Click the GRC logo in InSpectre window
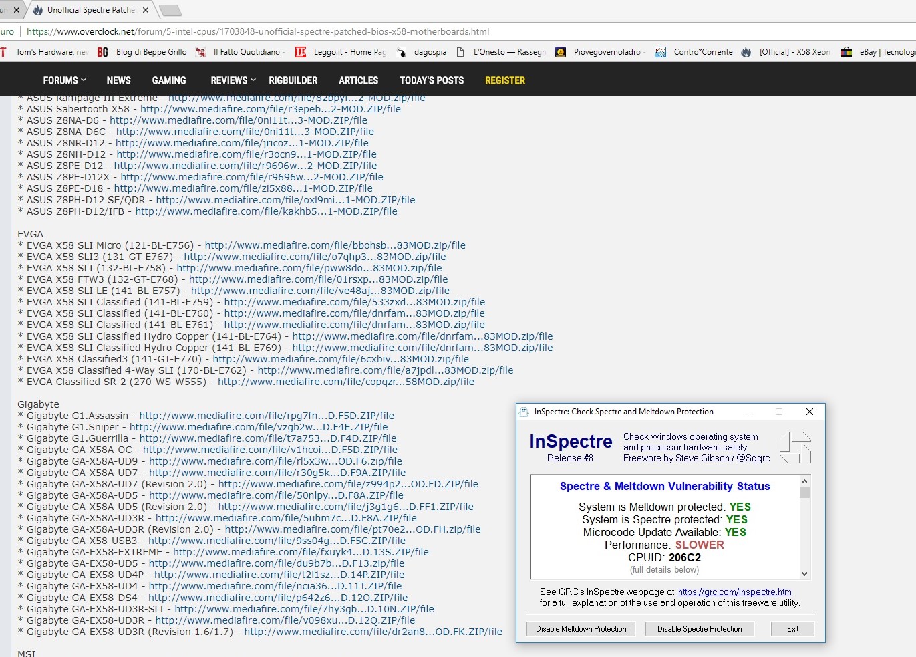The height and width of the screenshot is (657, 916). pos(795,447)
